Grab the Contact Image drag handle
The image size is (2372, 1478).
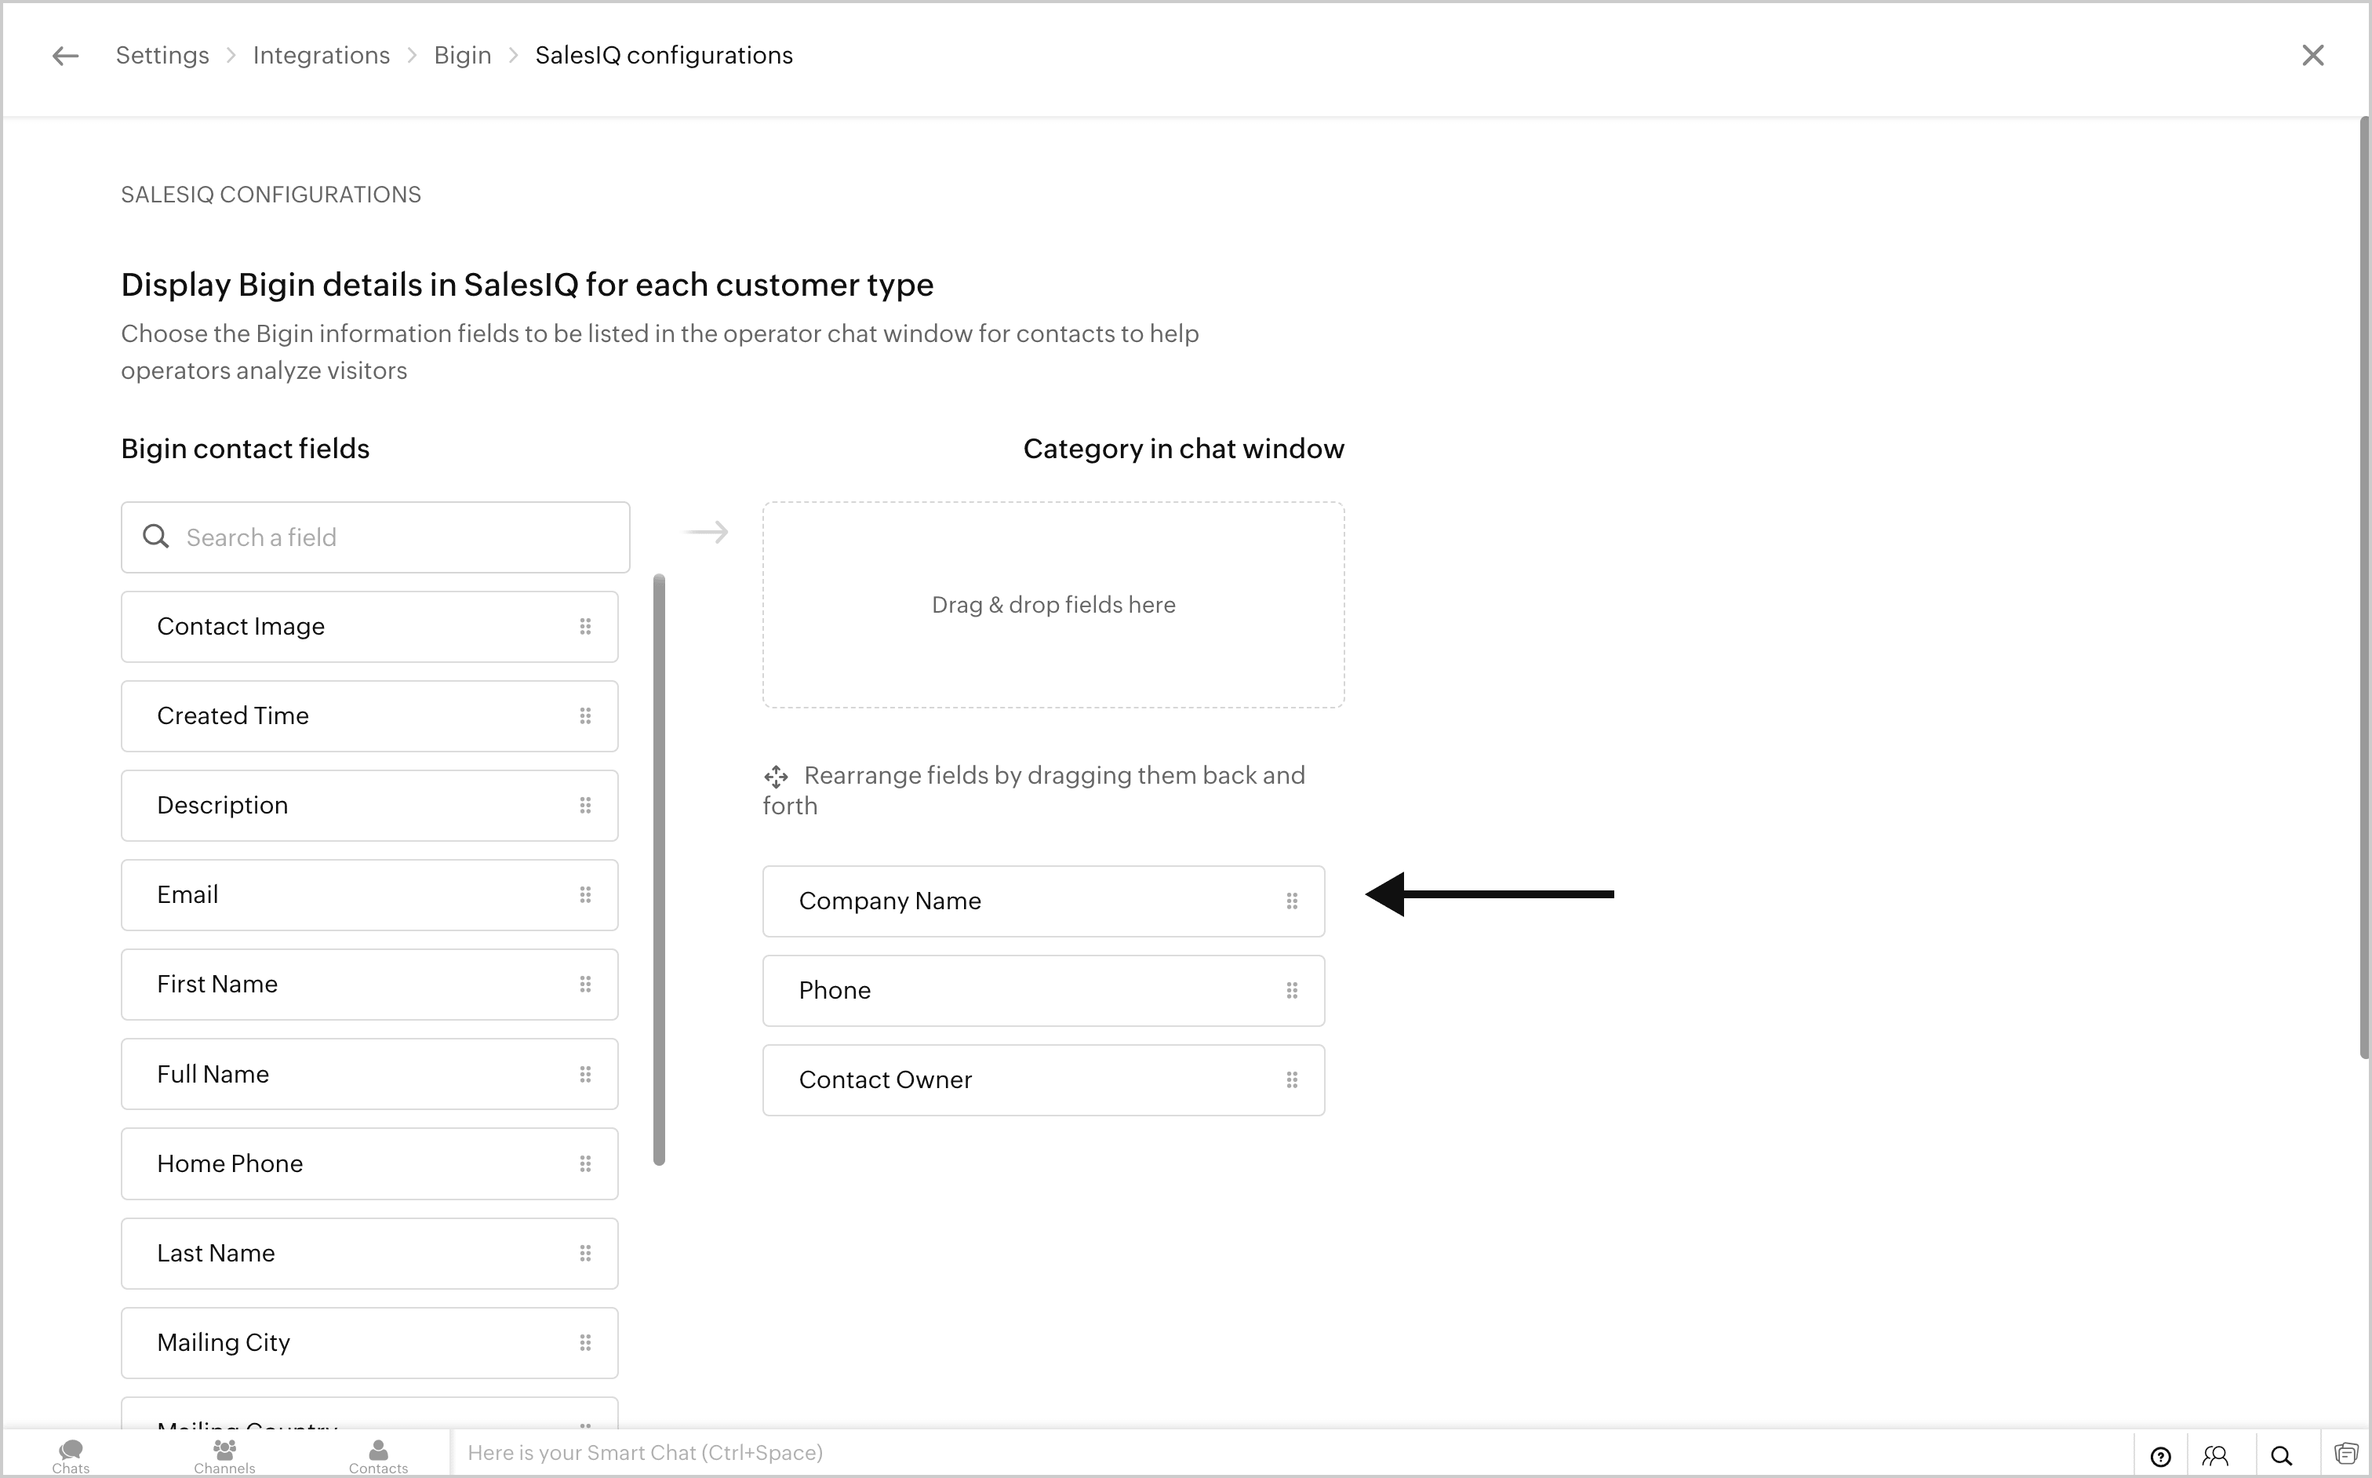pyautogui.click(x=585, y=627)
